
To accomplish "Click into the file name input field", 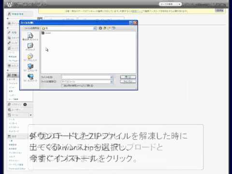I will [x=86, y=77].
